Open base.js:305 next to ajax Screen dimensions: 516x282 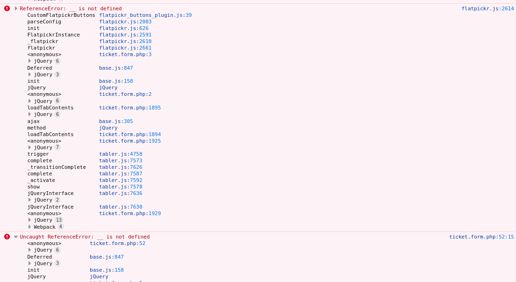pos(116,121)
